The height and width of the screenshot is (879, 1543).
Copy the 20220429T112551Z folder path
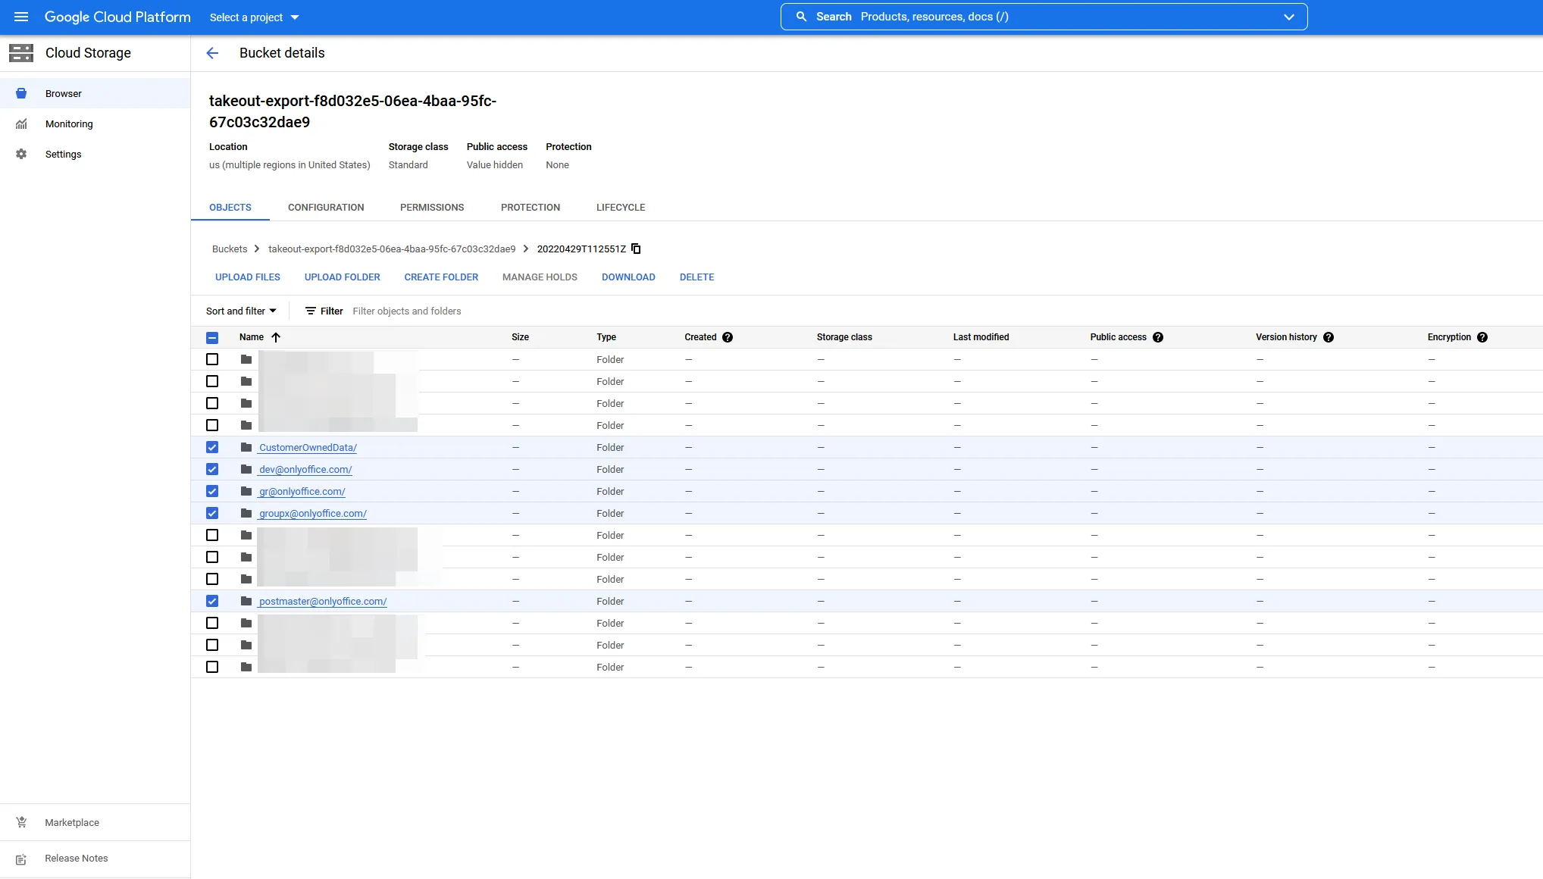click(x=635, y=249)
